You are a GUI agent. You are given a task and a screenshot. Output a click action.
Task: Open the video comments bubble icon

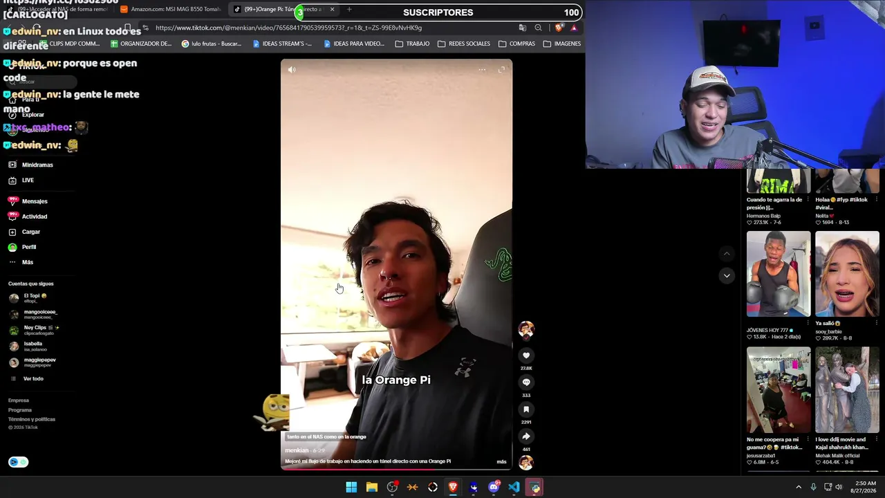(x=526, y=382)
